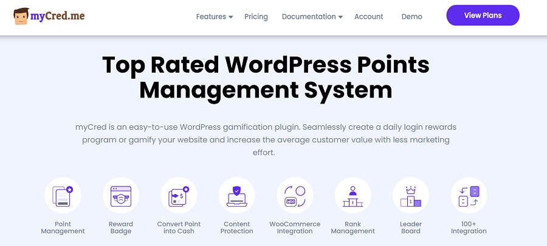Expand the Documentation dropdown arrow
The height and width of the screenshot is (246, 547).
[x=340, y=17]
